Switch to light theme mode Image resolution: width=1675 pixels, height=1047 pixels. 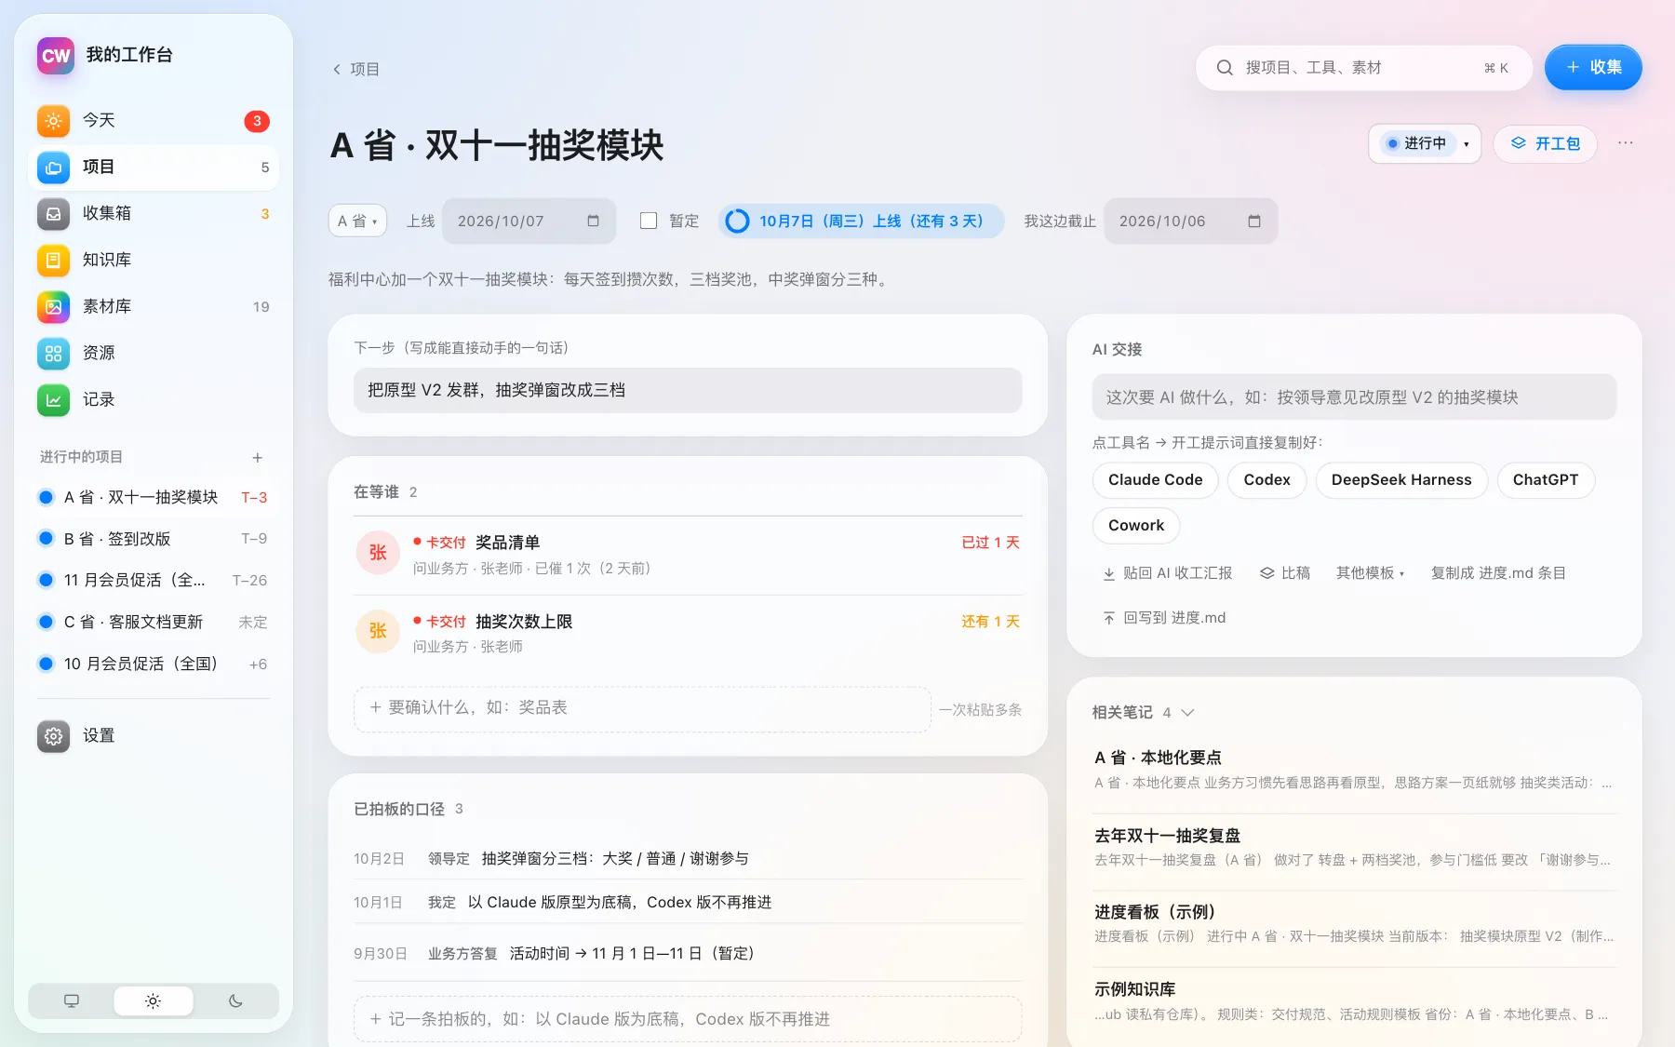[x=154, y=1000]
